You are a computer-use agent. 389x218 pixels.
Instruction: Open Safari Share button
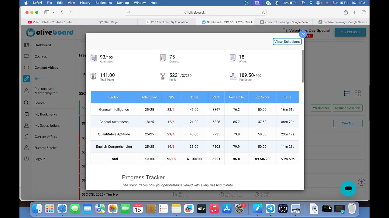[346, 12]
